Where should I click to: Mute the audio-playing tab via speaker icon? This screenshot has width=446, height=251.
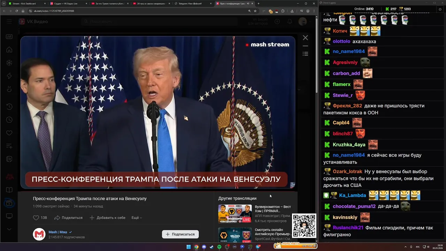coord(248,3)
